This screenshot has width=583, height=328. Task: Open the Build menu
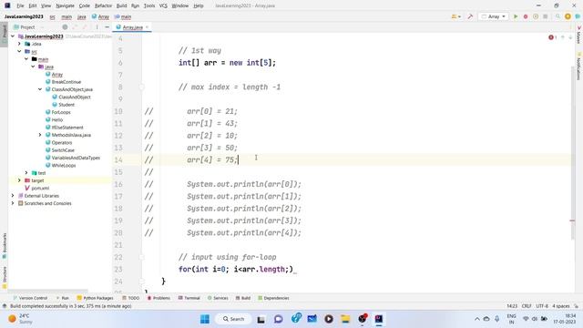pyautogui.click(x=121, y=6)
